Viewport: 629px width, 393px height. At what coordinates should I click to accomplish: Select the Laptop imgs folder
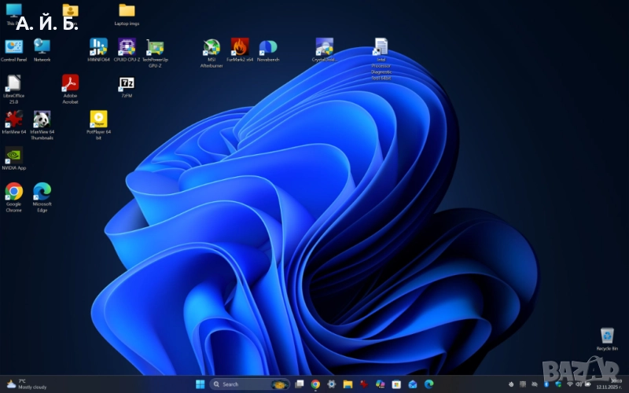point(127,11)
